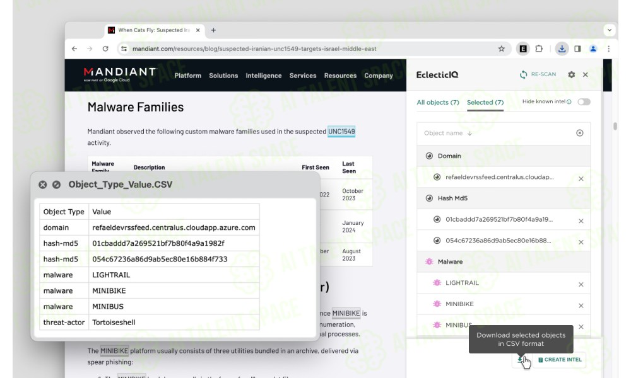Open the Intelligence menu
The width and height of the screenshot is (631, 378).
click(264, 76)
